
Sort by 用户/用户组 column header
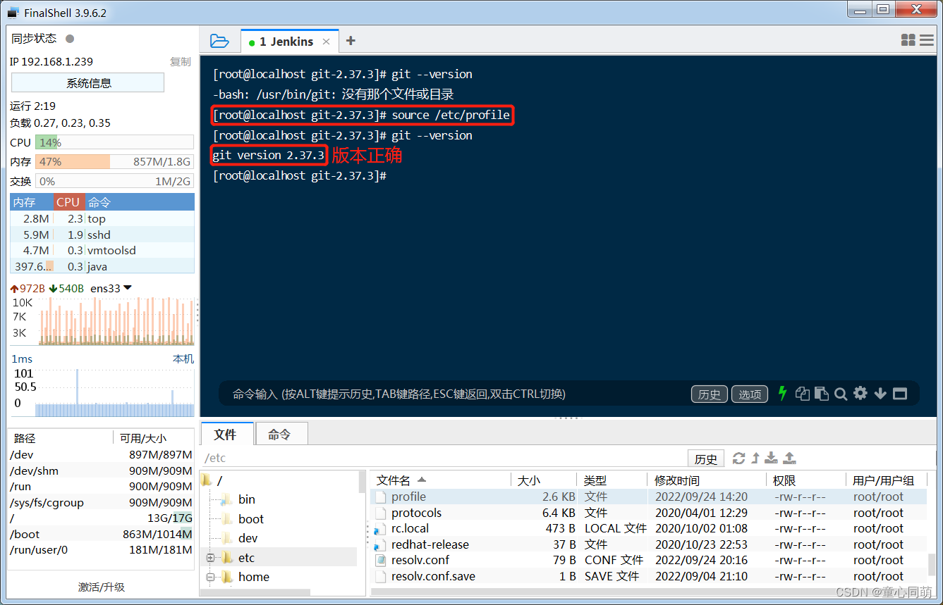(x=886, y=480)
